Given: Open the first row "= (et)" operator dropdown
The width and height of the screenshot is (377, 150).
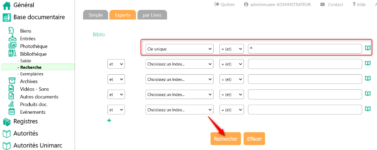Looking at the screenshot, I should tap(231, 49).
